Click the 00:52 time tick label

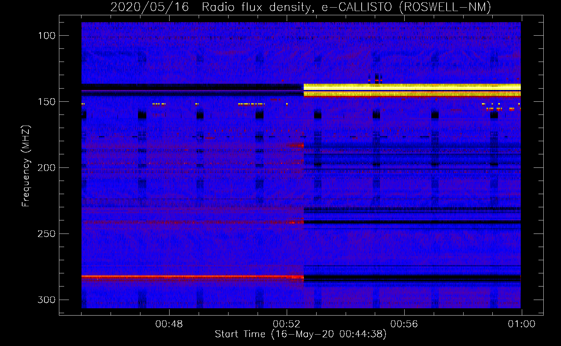287,324
